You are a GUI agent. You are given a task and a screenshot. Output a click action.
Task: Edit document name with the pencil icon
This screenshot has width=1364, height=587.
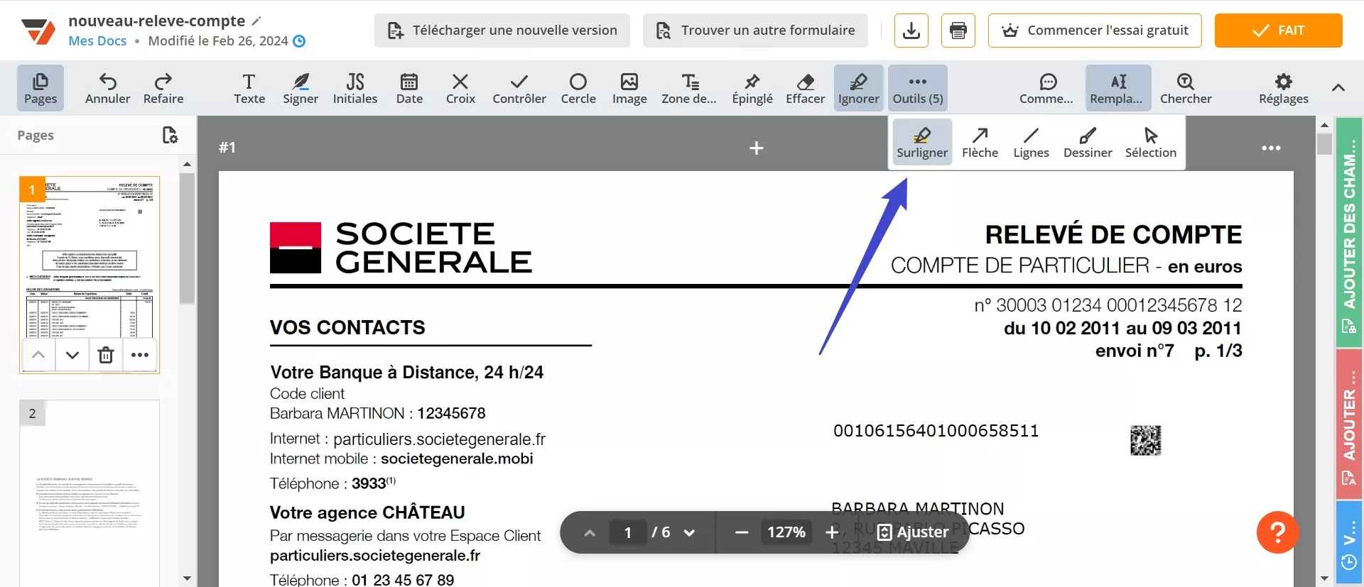coord(257,21)
